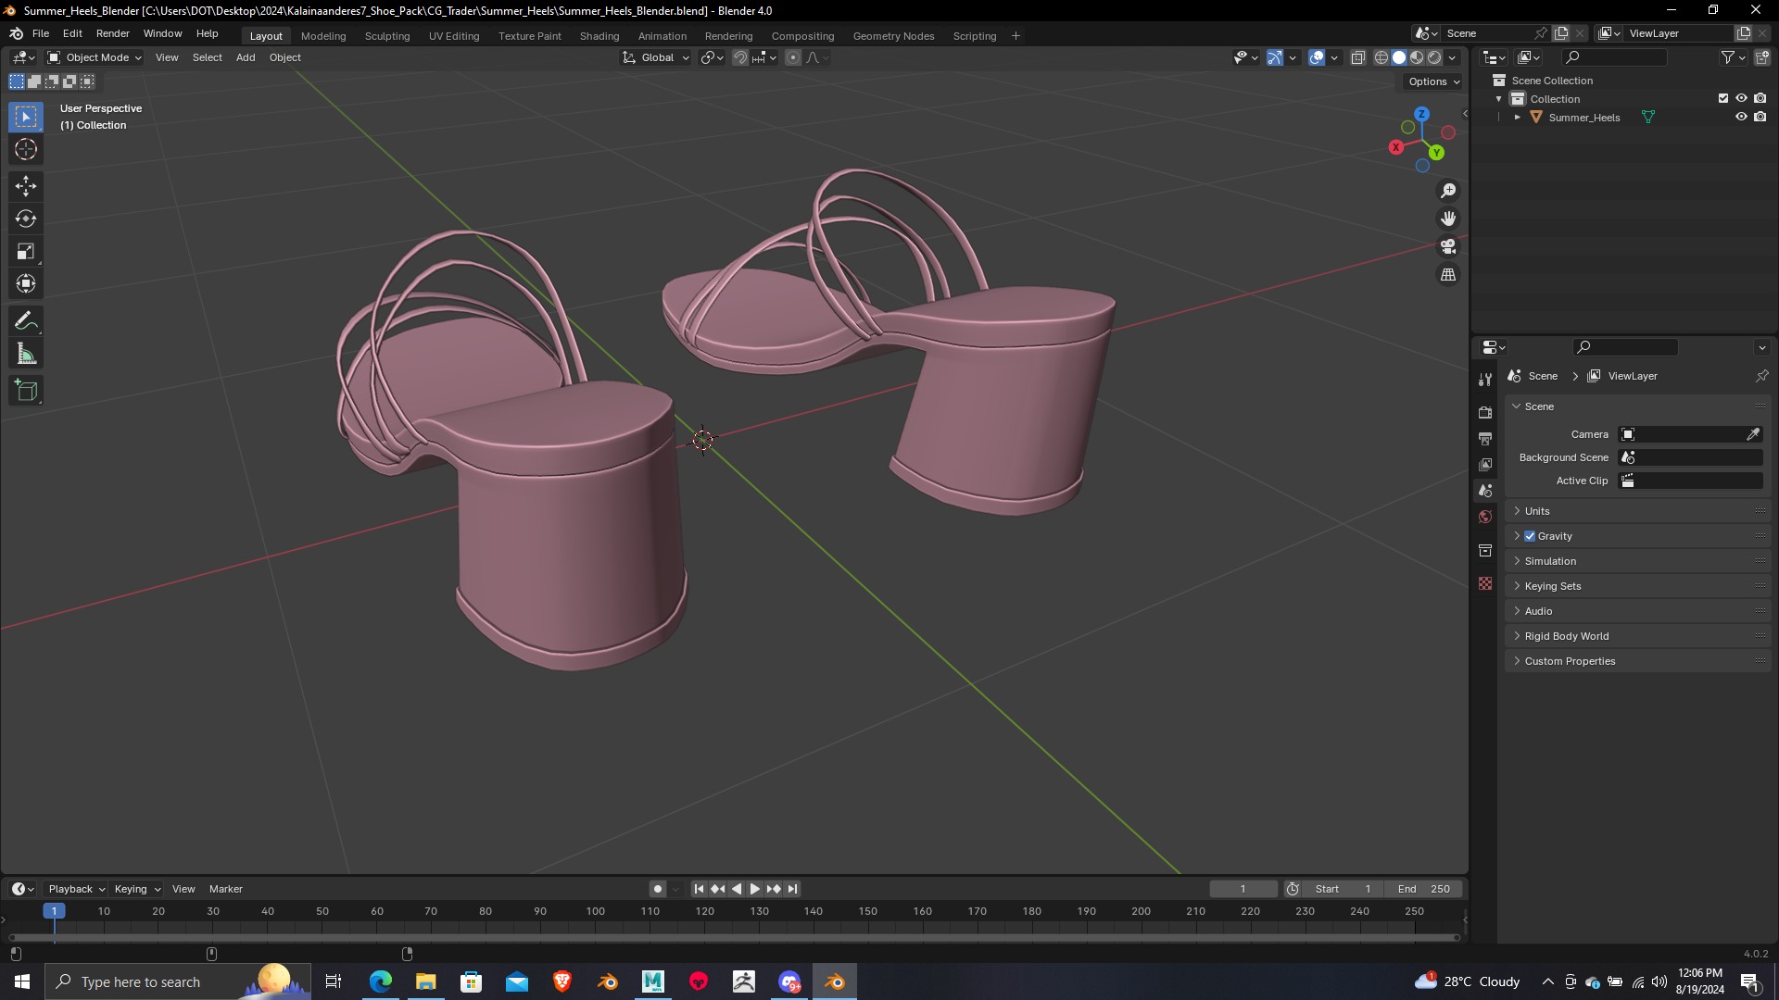Screen dimensions: 1779x1000
Task: Select the Move tool
Action: [26, 186]
